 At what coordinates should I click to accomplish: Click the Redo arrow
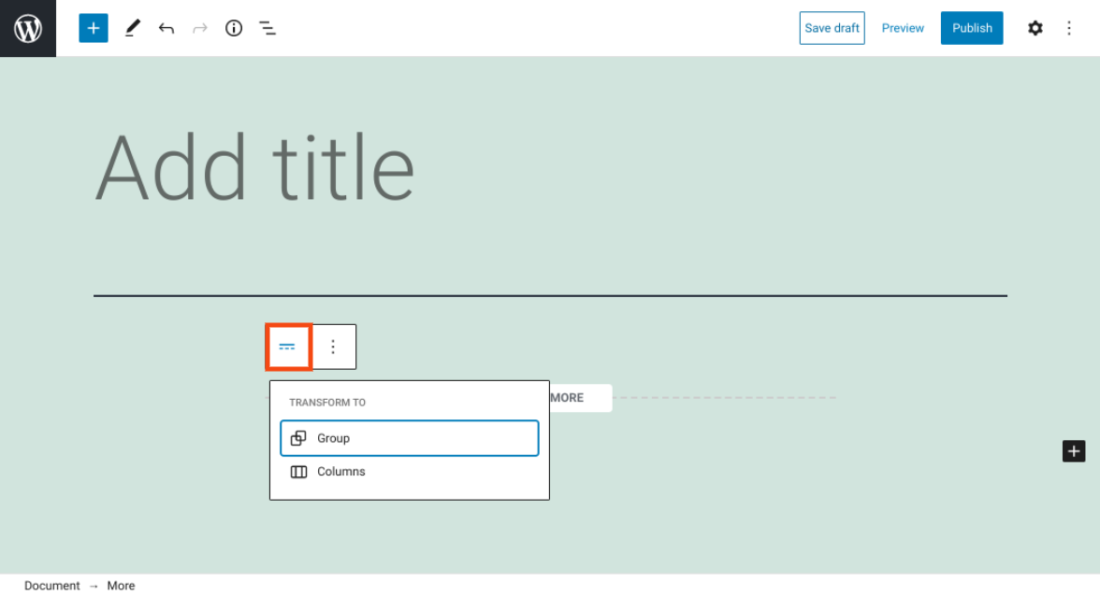tap(199, 28)
